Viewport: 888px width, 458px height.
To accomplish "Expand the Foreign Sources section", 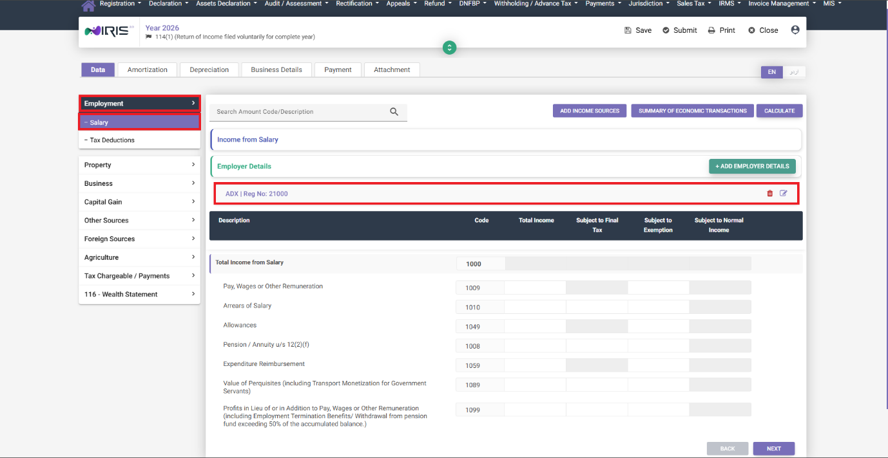I will (139, 239).
